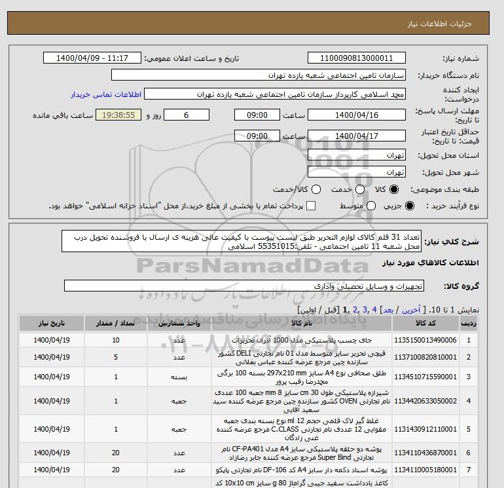
Task: Select the متوسط purchase type radio
Action: click(x=371, y=206)
